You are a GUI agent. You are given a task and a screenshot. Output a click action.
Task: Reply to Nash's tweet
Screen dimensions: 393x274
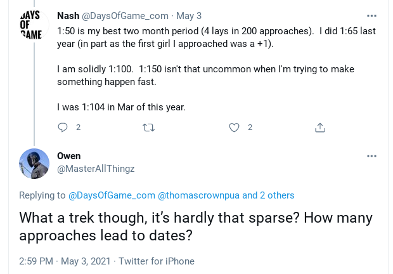[63, 127]
